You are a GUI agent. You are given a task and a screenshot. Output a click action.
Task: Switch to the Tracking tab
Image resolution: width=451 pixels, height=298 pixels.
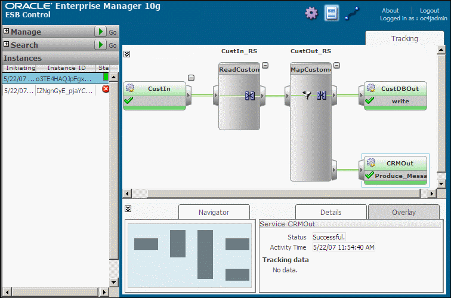(x=404, y=38)
